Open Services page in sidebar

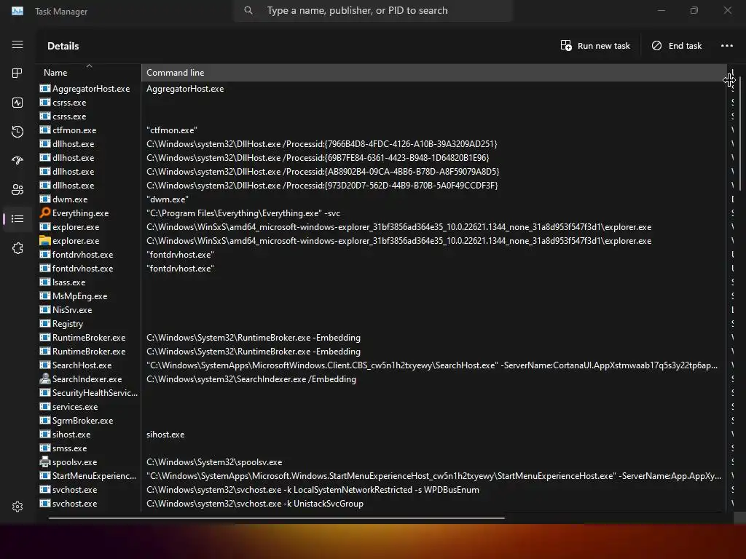point(17,248)
